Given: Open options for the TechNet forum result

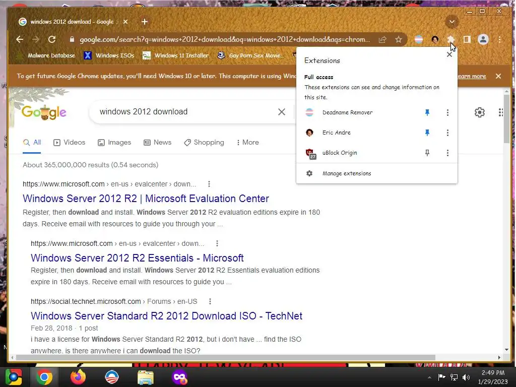Looking at the screenshot, I should [210, 301].
